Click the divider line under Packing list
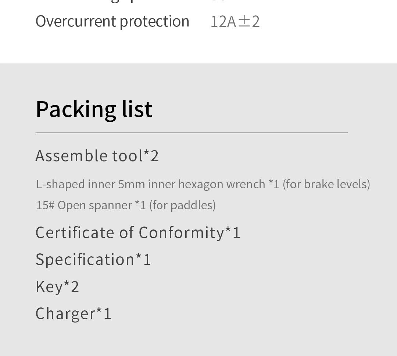The height and width of the screenshot is (356, 397). (192, 132)
